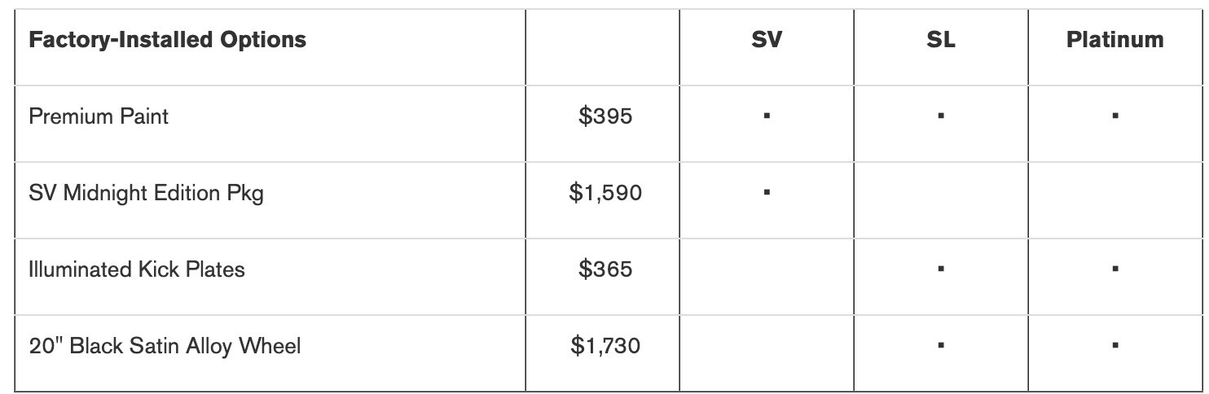Viewport: 1209px width, 394px height.
Task: Click the Factory-Installed Options header
Action: point(167,40)
